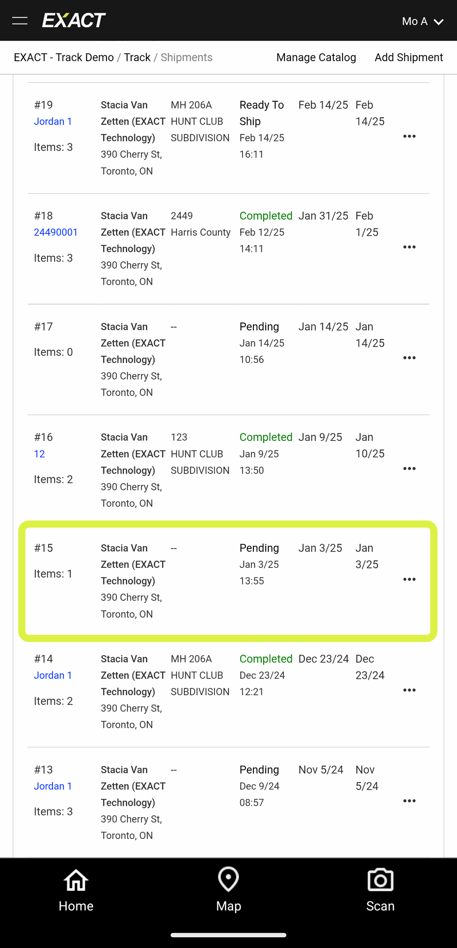Open Jordan 1 link in shipment #19
Image resolution: width=457 pixels, height=948 pixels.
pos(53,121)
